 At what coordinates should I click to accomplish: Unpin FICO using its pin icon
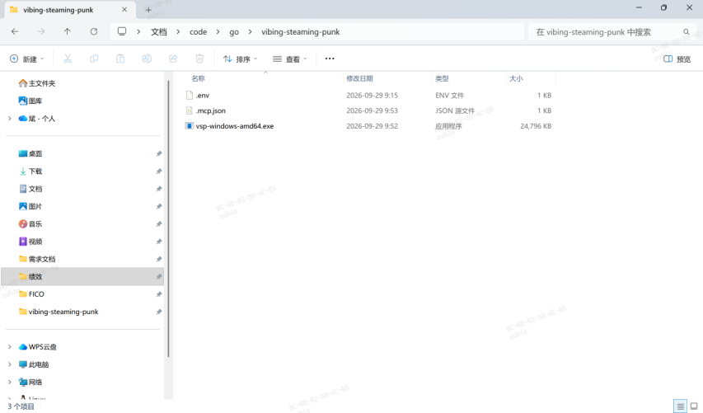point(159,294)
